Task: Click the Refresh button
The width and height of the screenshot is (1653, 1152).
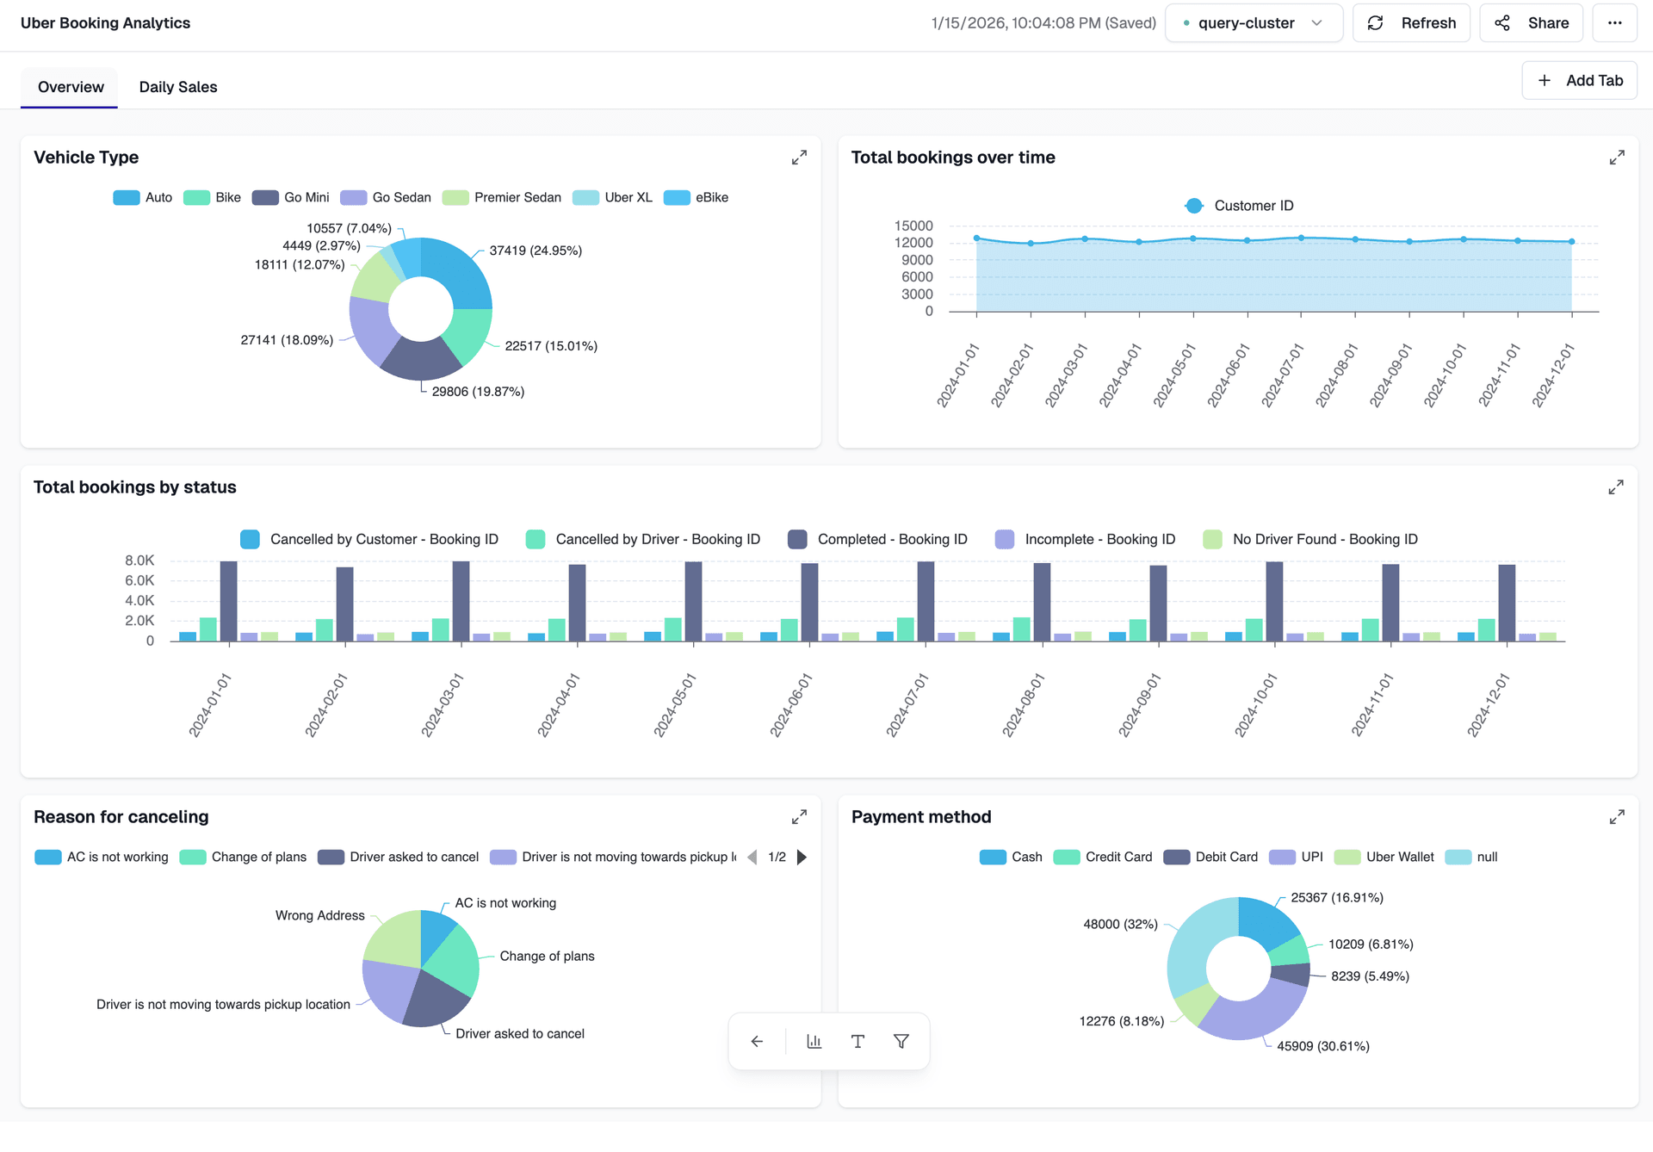Action: click(1411, 23)
